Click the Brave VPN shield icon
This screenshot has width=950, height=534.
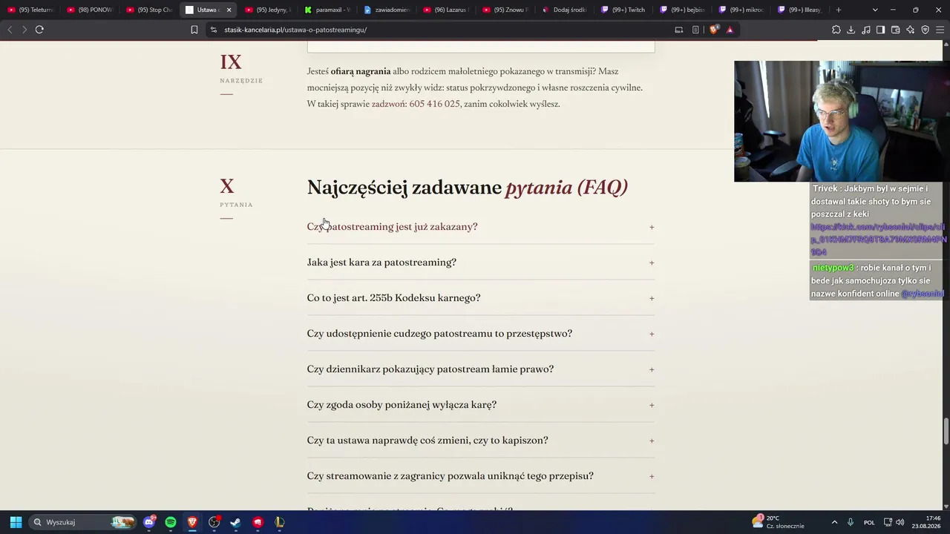point(926,30)
